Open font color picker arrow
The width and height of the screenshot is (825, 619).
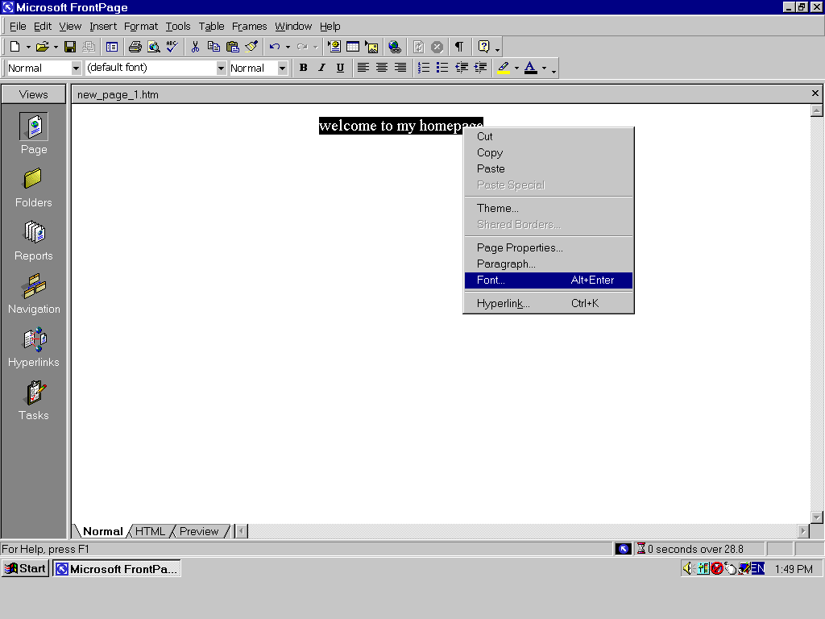click(544, 69)
